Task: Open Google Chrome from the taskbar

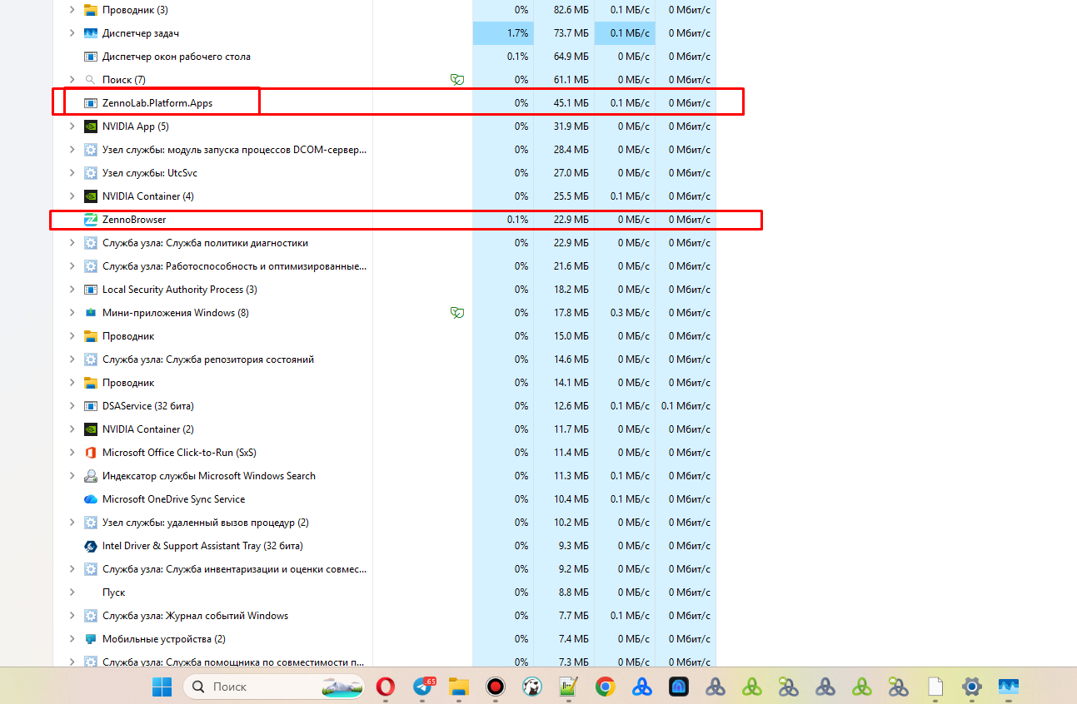Action: click(x=606, y=687)
